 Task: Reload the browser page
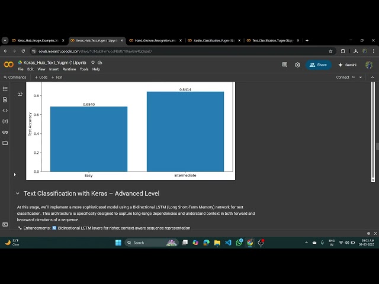tap(23, 51)
